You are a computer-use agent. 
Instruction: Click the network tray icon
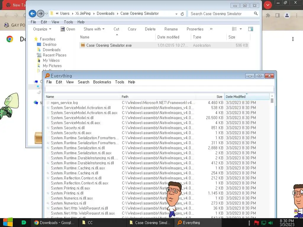(x=264, y=223)
